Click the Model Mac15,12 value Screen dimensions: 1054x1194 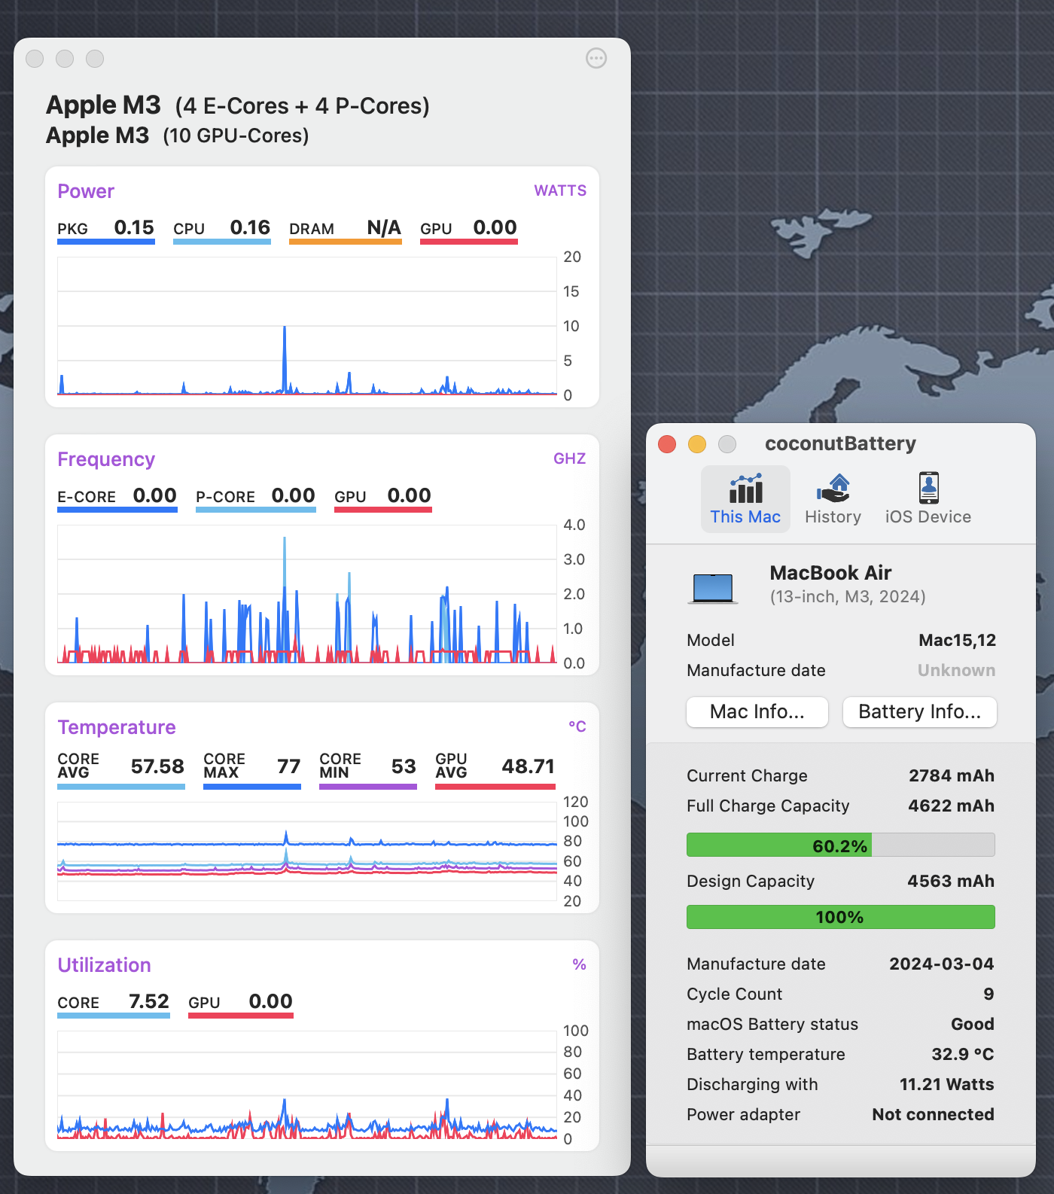[x=957, y=641]
